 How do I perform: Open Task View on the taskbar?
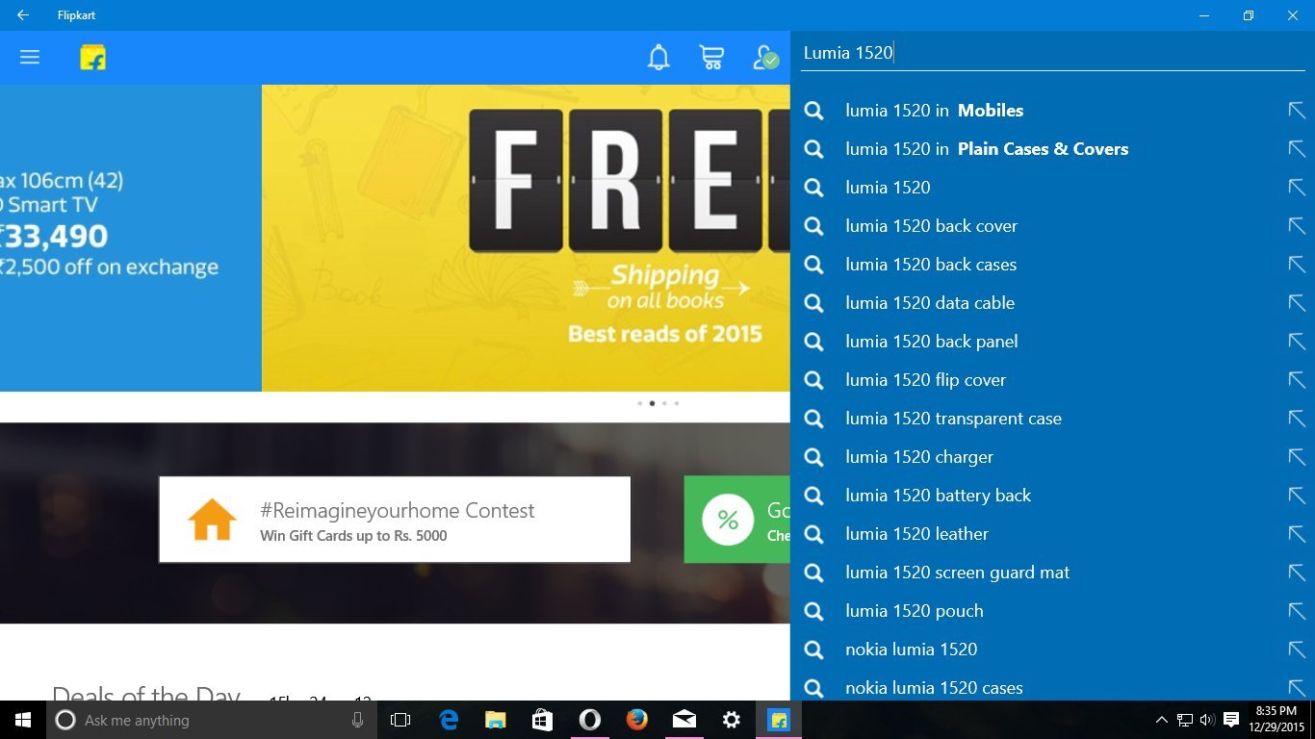[400, 720]
